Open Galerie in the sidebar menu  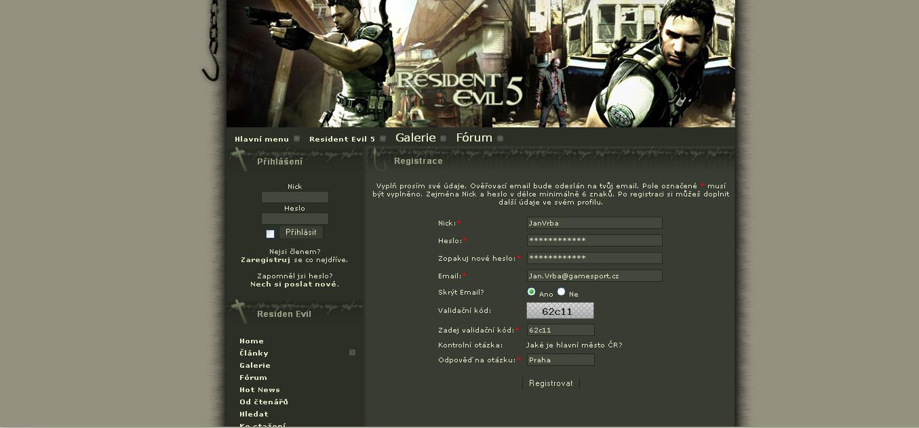(x=255, y=366)
